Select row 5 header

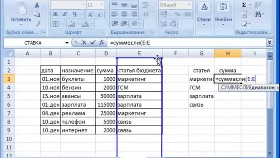pos(9,96)
